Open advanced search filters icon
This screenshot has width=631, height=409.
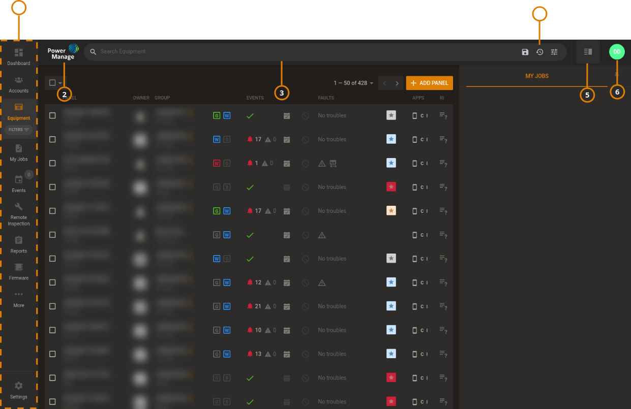554,51
